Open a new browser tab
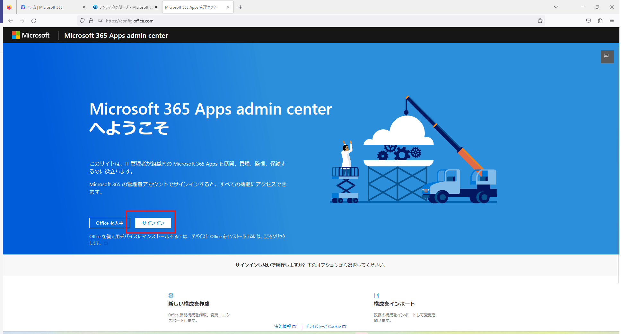This screenshot has width=621, height=335. pyautogui.click(x=241, y=7)
